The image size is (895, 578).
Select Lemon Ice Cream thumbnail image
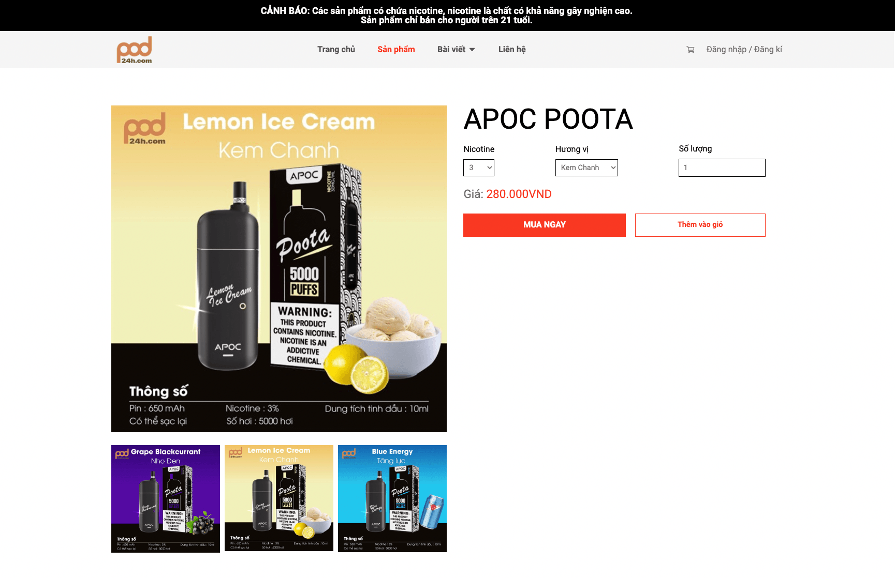click(279, 498)
